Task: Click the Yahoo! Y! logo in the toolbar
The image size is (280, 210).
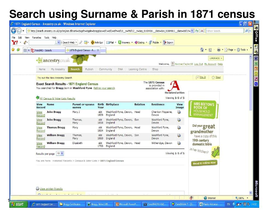Action: point(15,42)
